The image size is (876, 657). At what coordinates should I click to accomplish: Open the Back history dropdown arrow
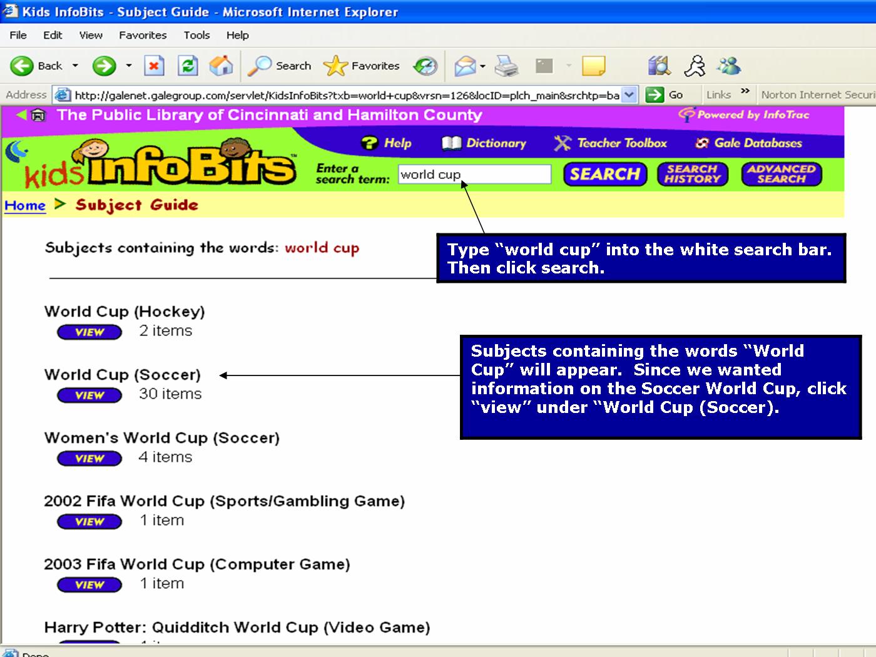pos(75,66)
